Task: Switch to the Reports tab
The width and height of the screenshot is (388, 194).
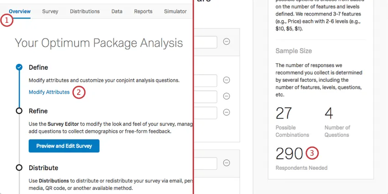Action: click(143, 11)
